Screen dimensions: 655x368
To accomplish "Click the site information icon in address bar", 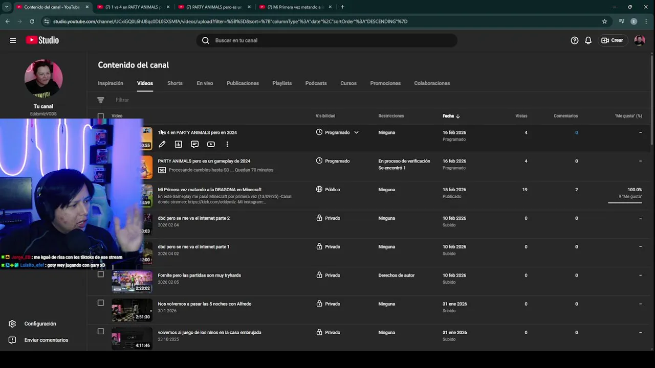I will coord(47,21).
